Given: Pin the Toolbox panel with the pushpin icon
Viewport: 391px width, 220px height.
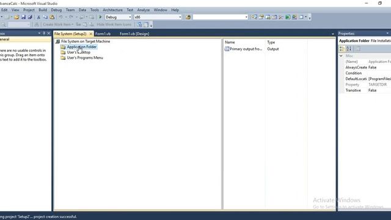Looking at the screenshot, I should (x=44, y=33).
